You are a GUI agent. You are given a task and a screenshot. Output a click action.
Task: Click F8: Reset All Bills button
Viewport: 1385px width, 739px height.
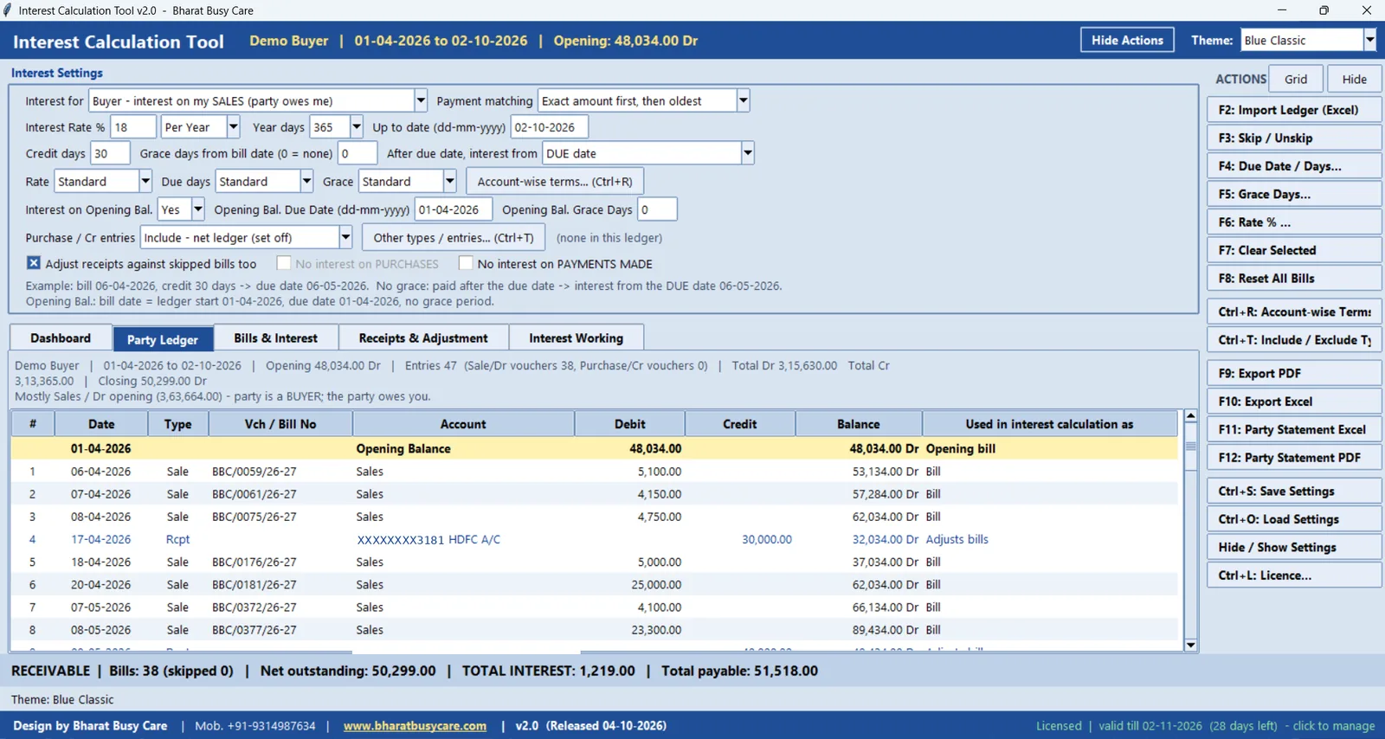1294,278
